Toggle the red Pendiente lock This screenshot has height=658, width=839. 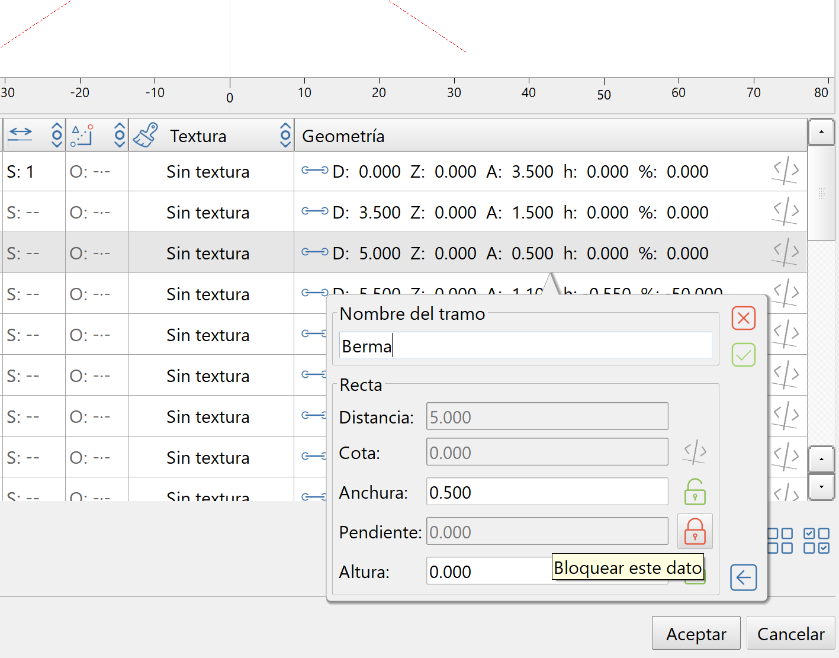[x=695, y=531]
